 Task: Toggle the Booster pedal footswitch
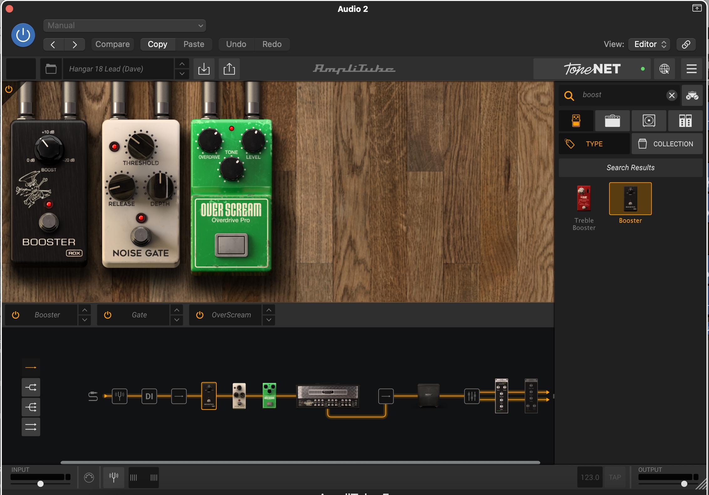(x=49, y=222)
